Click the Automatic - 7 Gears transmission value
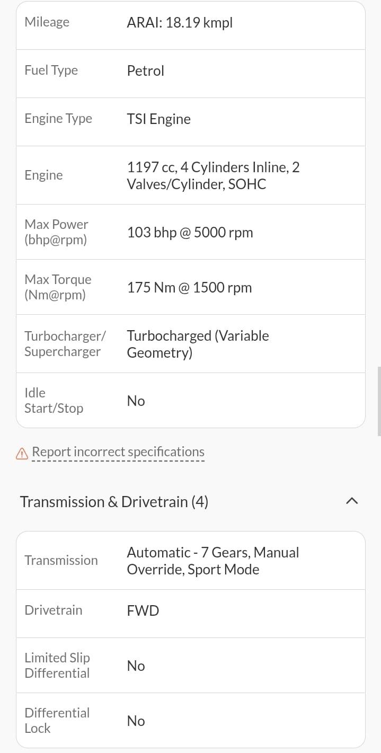 (212, 561)
